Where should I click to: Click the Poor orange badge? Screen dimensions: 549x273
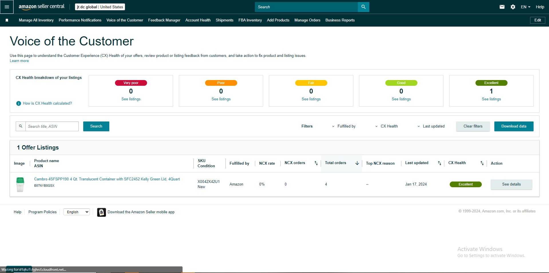(221, 83)
